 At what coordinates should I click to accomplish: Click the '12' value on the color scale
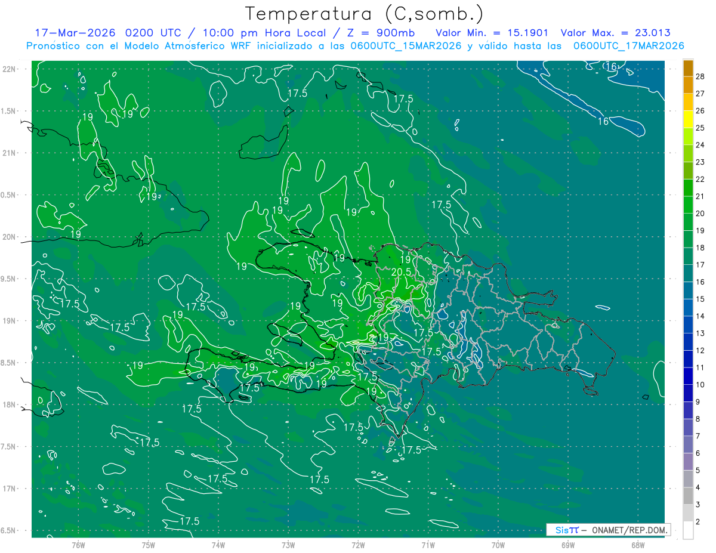tap(700, 351)
